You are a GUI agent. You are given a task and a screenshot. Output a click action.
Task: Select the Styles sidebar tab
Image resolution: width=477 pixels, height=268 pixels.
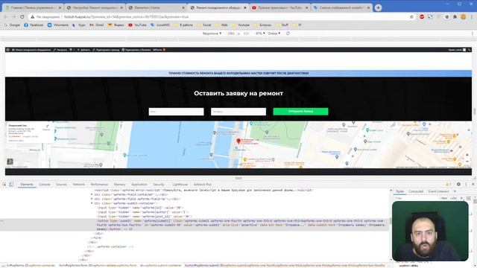(x=399, y=191)
